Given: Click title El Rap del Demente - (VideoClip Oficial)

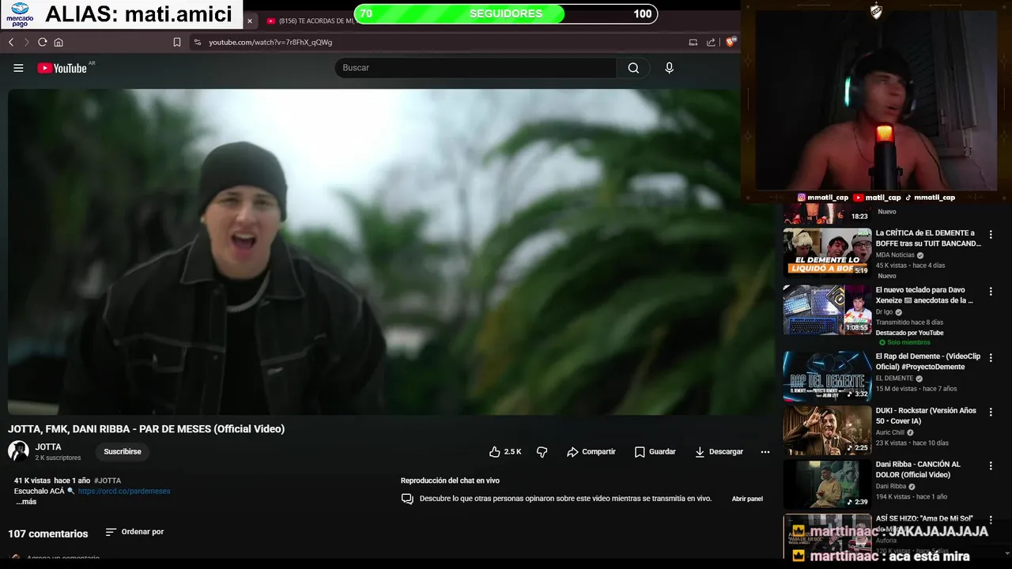Looking at the screenshot, I should pos(927,361).
